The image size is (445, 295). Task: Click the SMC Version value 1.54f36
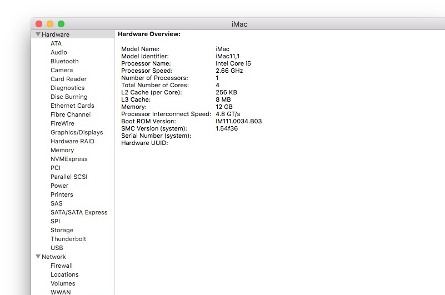point(227,128)
